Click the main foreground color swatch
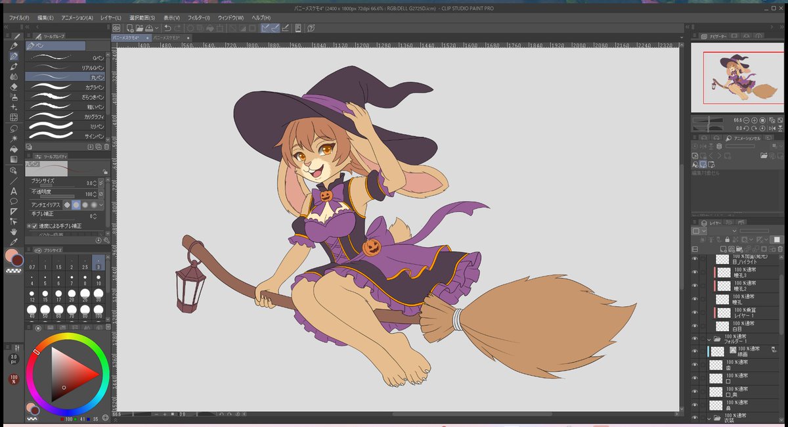788x427 pixels. [x=11, y=255]
